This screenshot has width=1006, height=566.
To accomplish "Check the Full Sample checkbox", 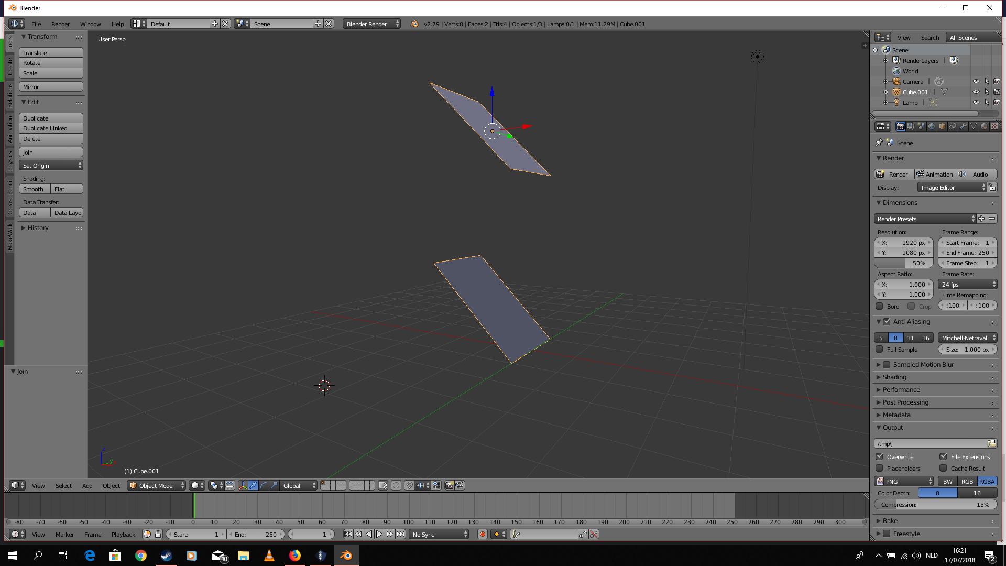I will point(879,350).
